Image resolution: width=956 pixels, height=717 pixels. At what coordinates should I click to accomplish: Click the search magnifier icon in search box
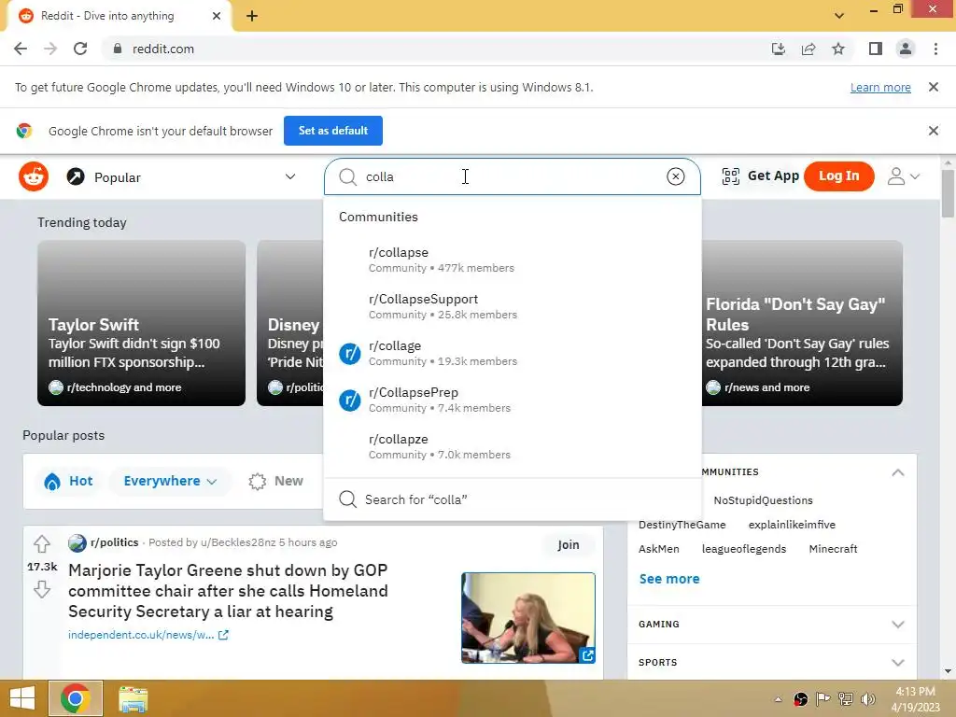[x=347, y=176]
